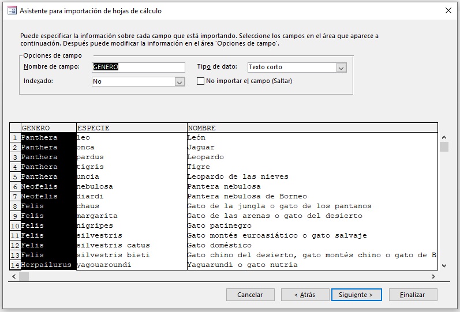Click the 'Tigre' name cell

[312, 167]
